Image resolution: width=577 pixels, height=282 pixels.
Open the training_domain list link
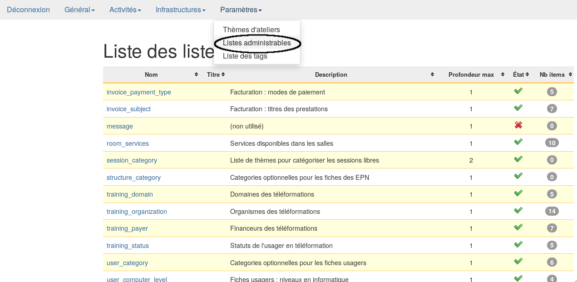coord(129,194)
